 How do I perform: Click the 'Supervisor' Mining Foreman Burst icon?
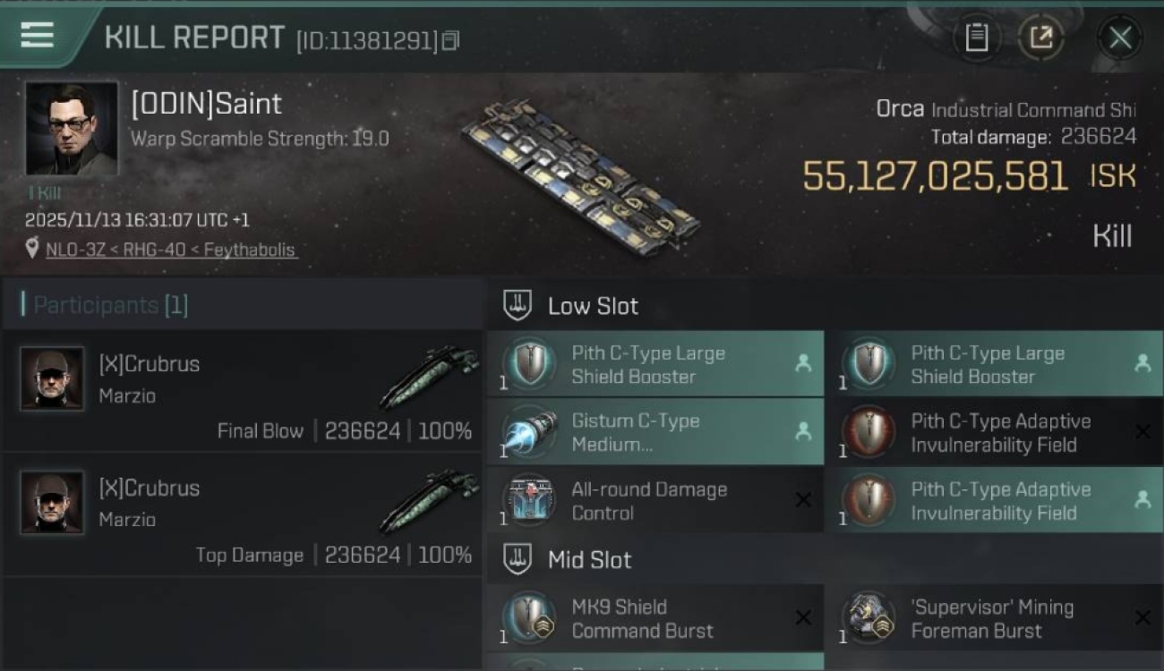869,618
